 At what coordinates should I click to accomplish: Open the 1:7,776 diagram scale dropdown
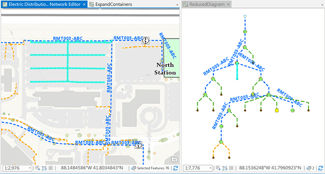211,168
